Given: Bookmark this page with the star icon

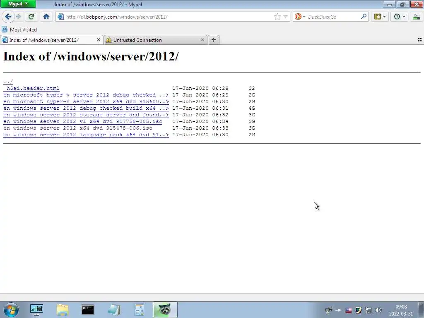Looking at the screenshot, I should [x=277, y=17].
